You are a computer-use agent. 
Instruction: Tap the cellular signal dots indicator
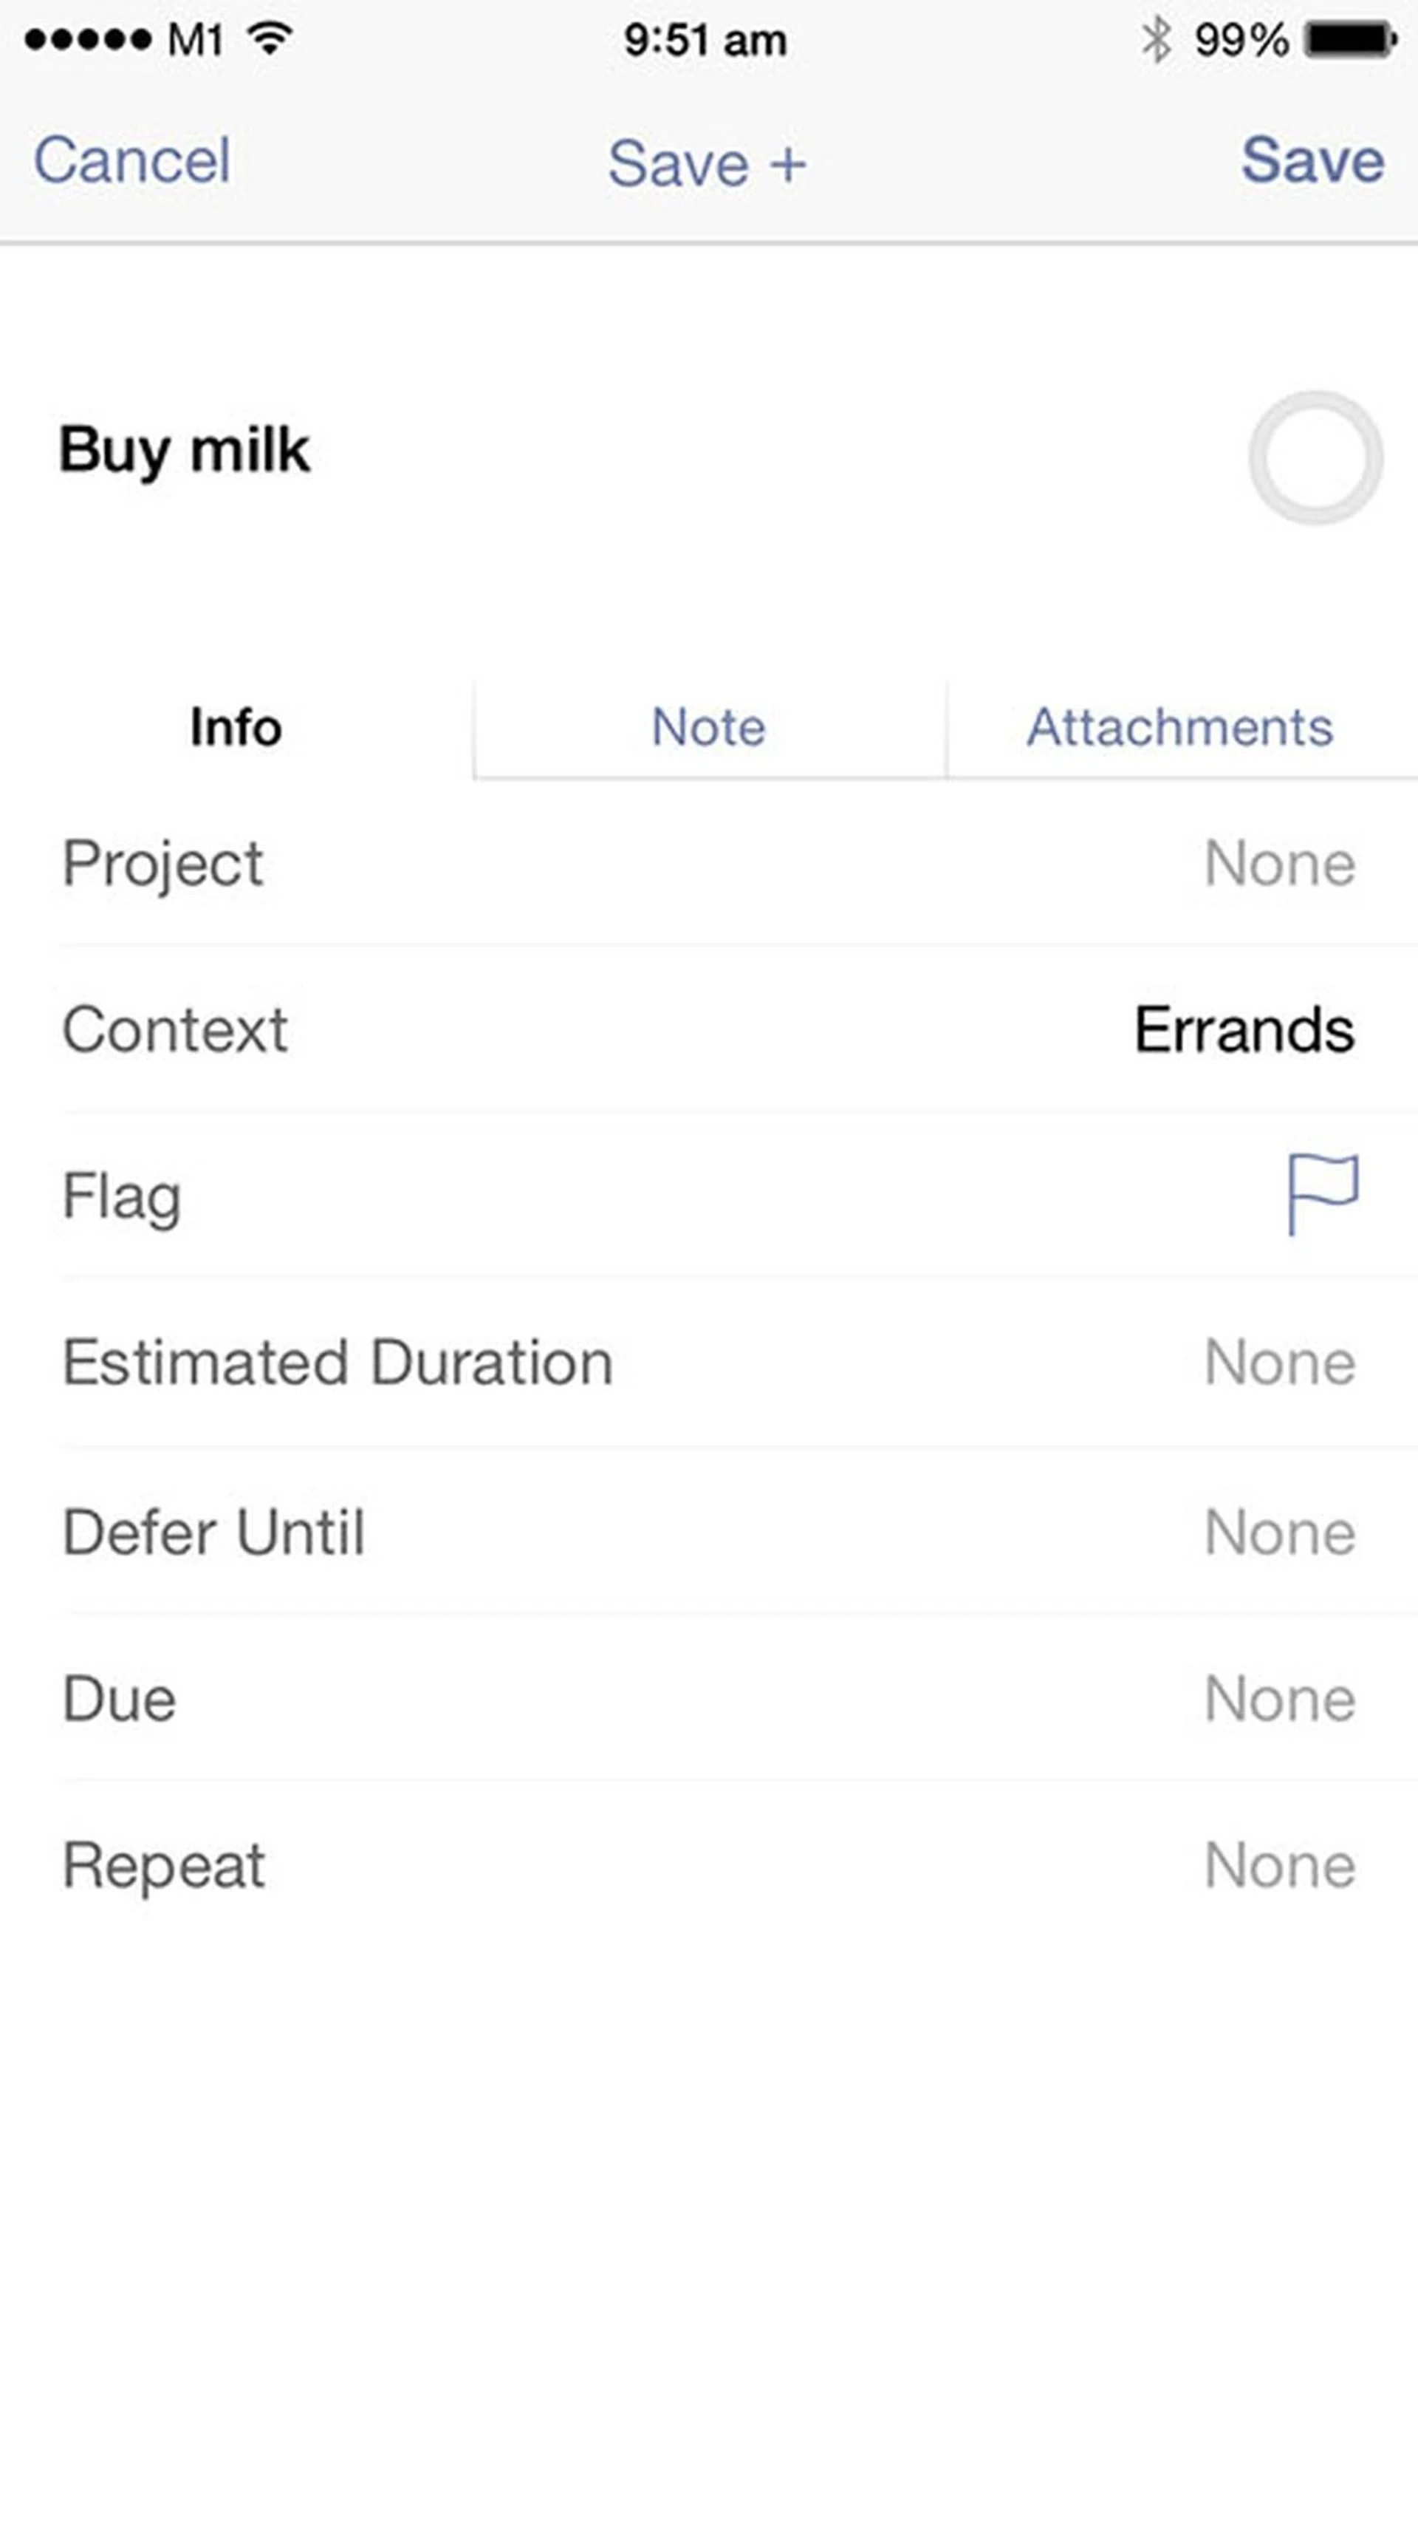click(88, 40)
